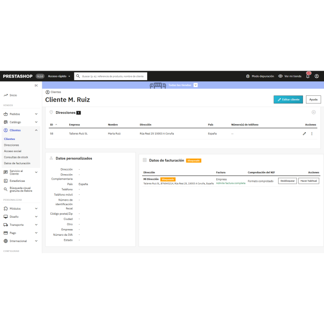The height and width of the screenshot is (324, 324).
Task: Collapse the sidebar menu with arrow icon
Action: coord(36,85)
